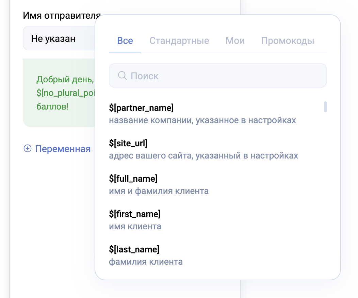Click the Переменная link
Image resolution: width=358 pixels, height=298 pixels.
(x=63, y=149)
